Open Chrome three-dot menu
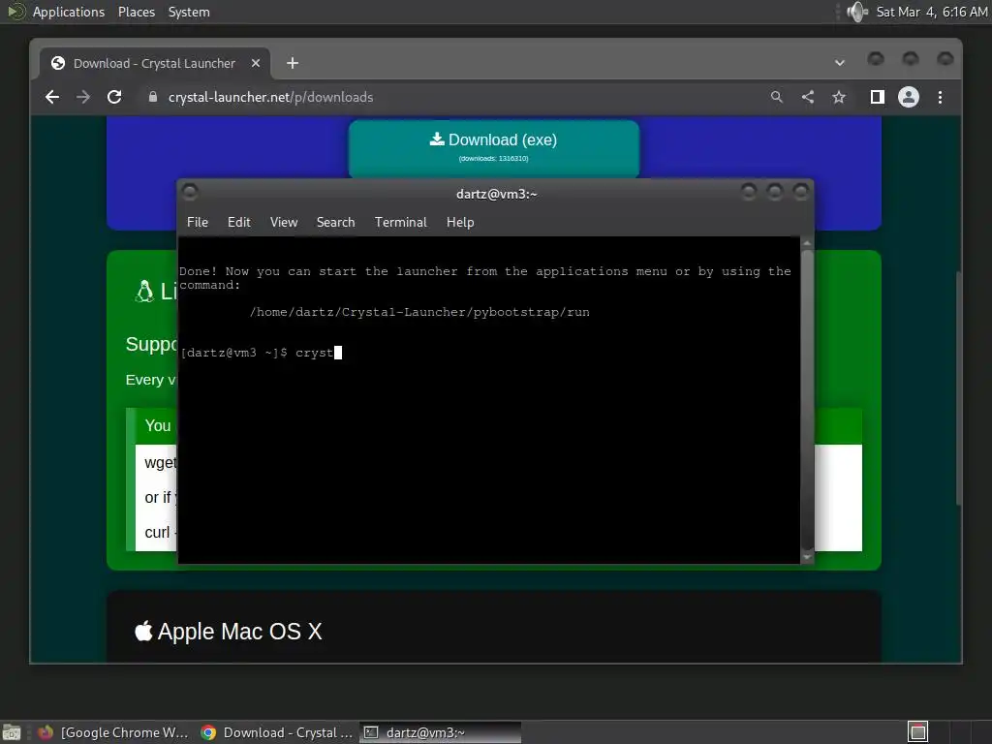This screenshot has width=992, height=744. pos(940,97)
